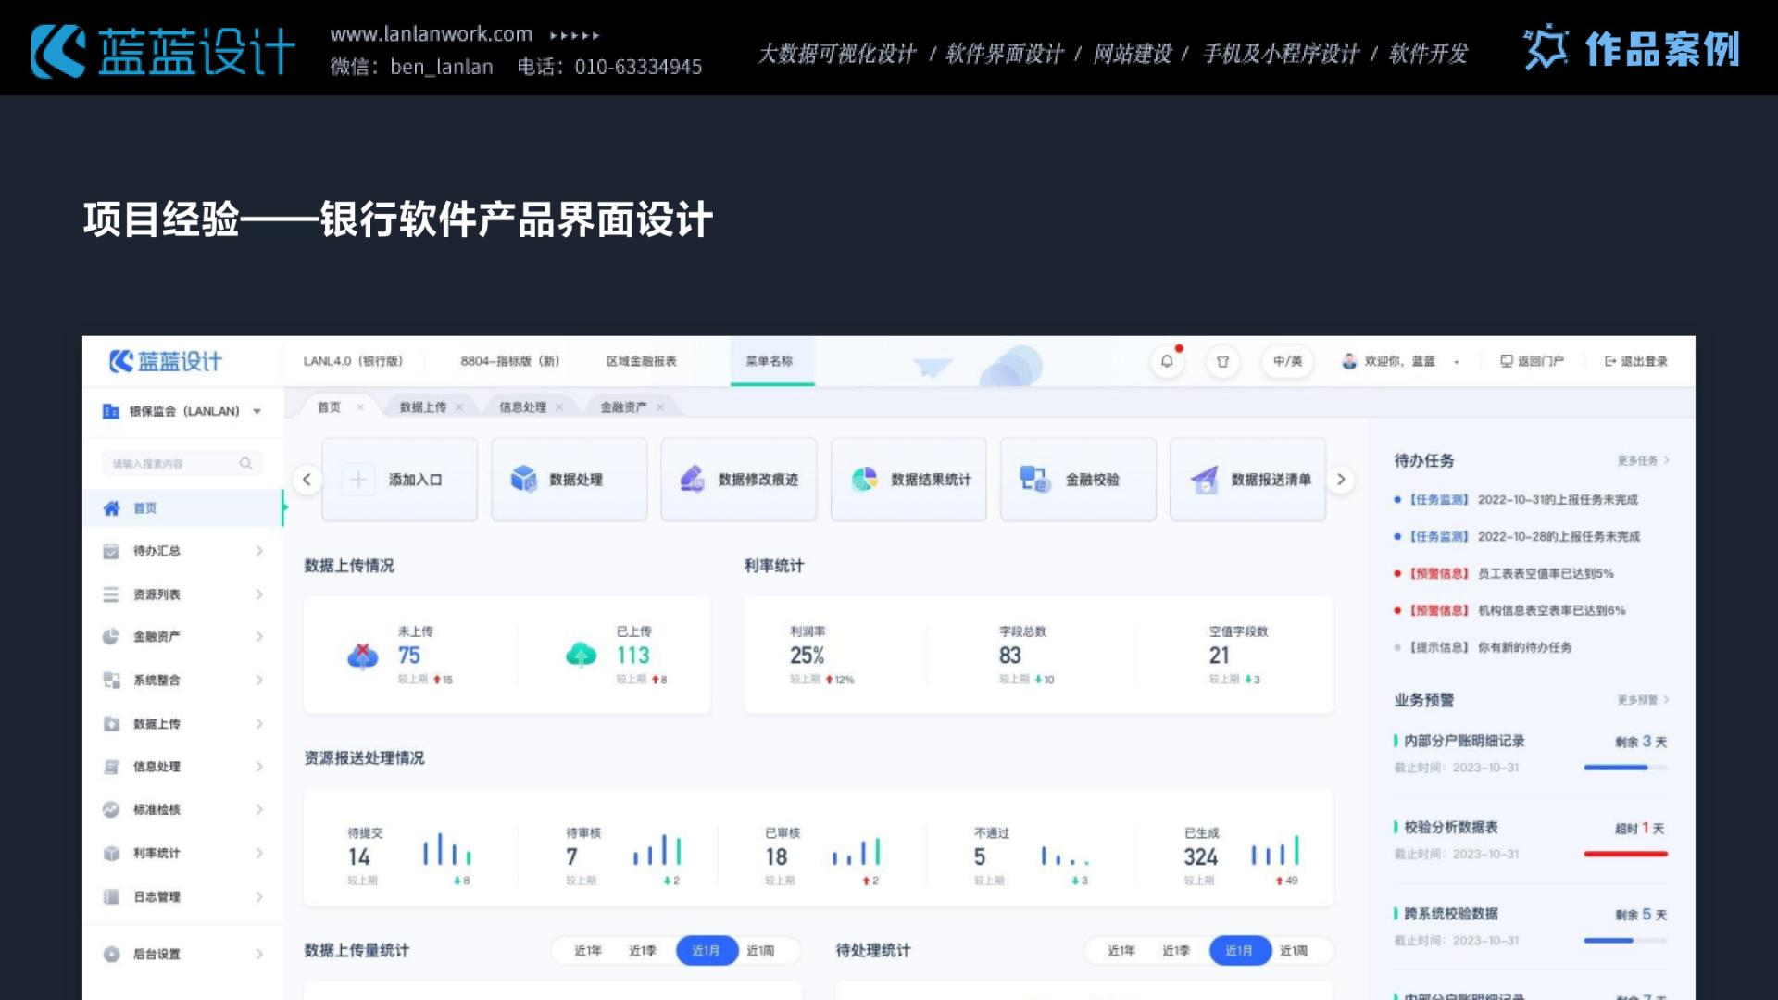This screenshot has width=1778, height=1000.
Task: Open the 数据修改痕迹 shortcut icon
Action: click(x=693, y=479)
